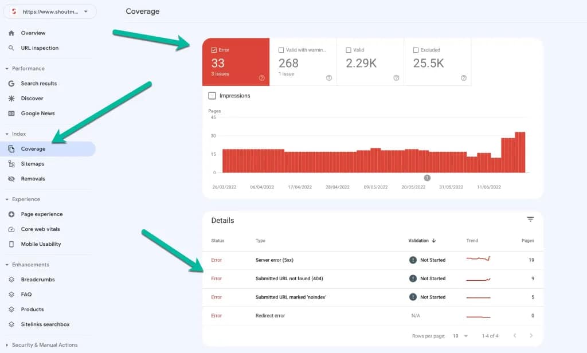Click the Sitemaps icon in sidebar
587x353 pixels.
point(11,164)
